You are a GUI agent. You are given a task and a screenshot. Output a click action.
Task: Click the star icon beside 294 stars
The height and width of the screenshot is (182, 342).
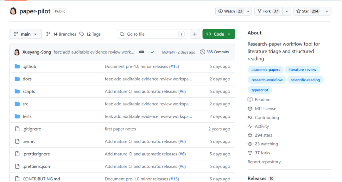coord(250,135)
